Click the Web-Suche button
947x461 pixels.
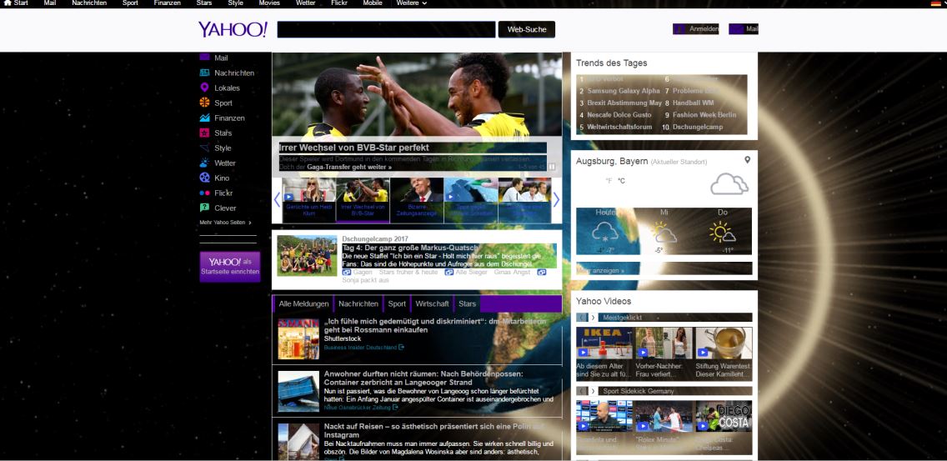click(x=527, y=29)
